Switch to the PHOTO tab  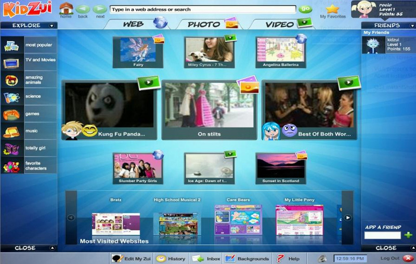click(209, 24)
